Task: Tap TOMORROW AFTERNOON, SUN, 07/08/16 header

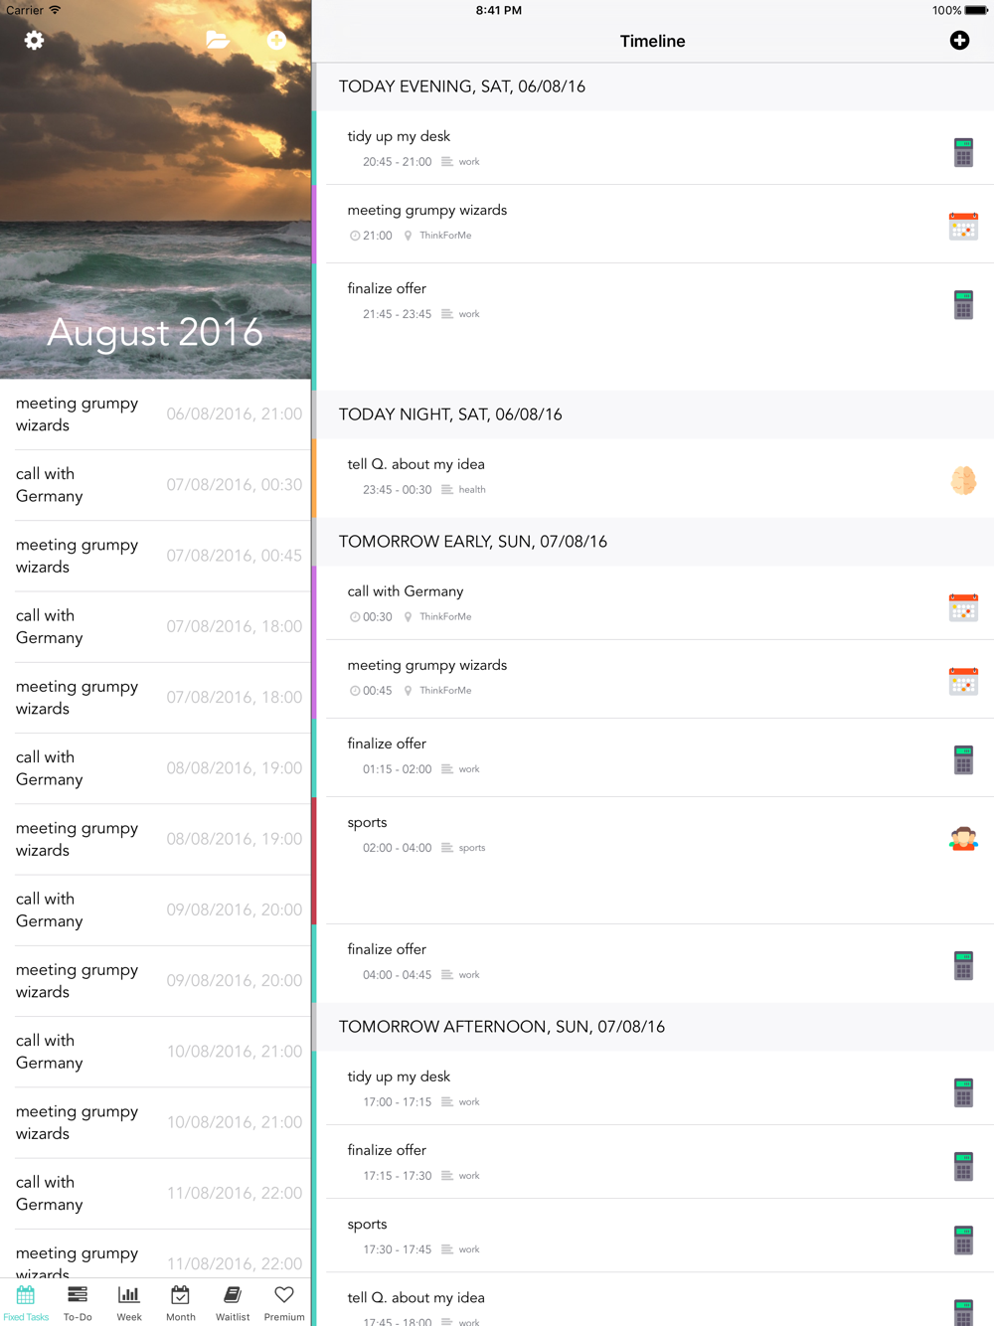Action: [x=653, y=1027]
